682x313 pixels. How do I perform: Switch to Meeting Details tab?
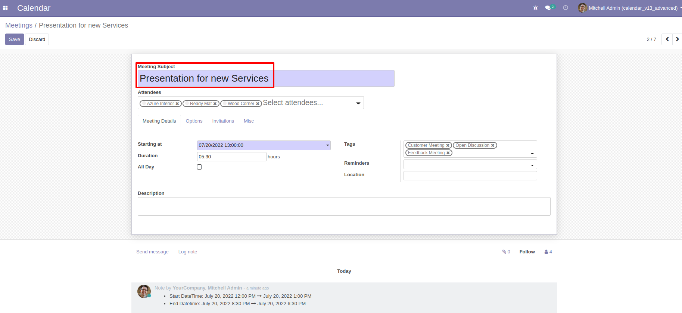[159, 121]
